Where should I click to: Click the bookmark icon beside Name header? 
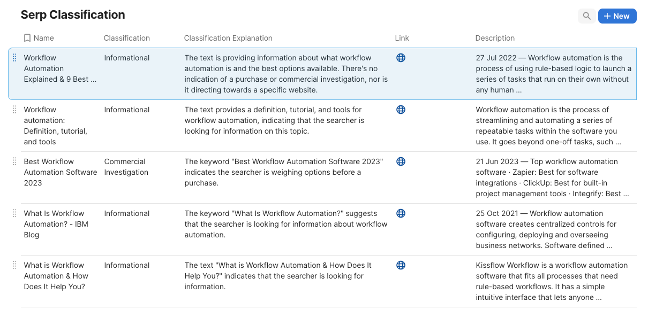(27, 38)
